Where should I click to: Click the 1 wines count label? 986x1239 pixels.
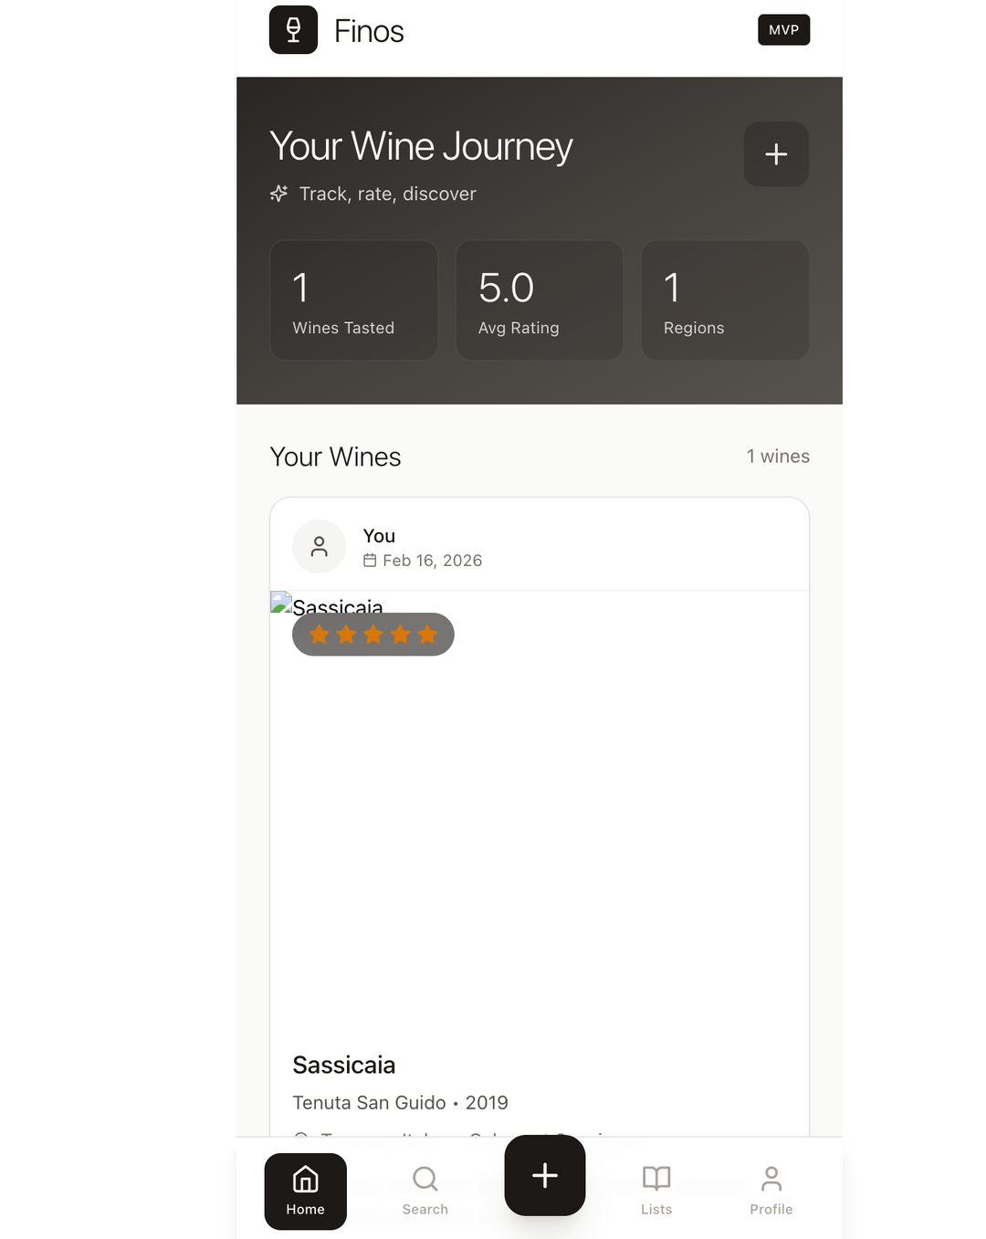[778, 457]
